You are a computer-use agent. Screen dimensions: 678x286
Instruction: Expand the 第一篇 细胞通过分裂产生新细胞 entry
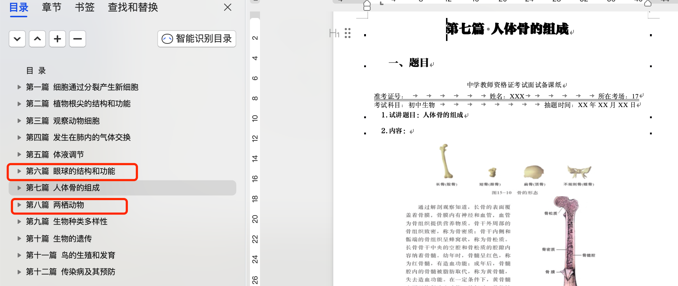(19, 87)
